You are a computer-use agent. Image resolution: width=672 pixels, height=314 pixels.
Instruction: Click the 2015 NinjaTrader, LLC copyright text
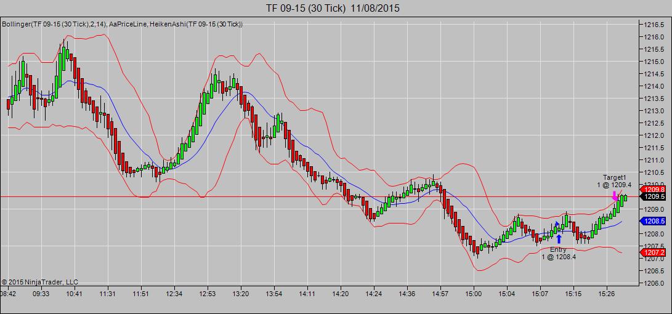tap(39, 282)
